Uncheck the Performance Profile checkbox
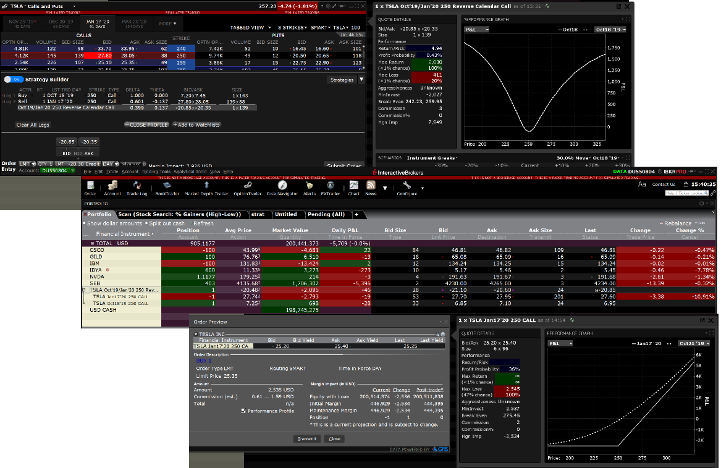The width and height of the screenshot is (721, 468). coord(243,411)
